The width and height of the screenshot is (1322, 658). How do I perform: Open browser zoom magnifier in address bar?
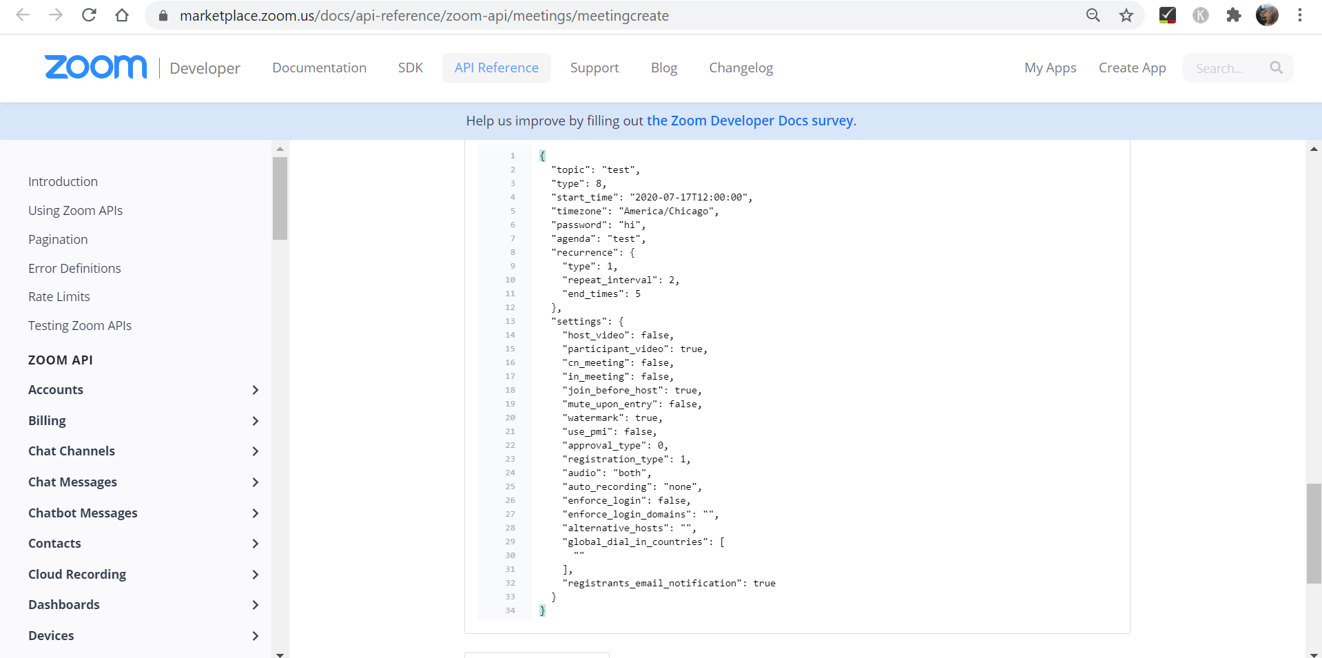click(x=1093, y=15)
